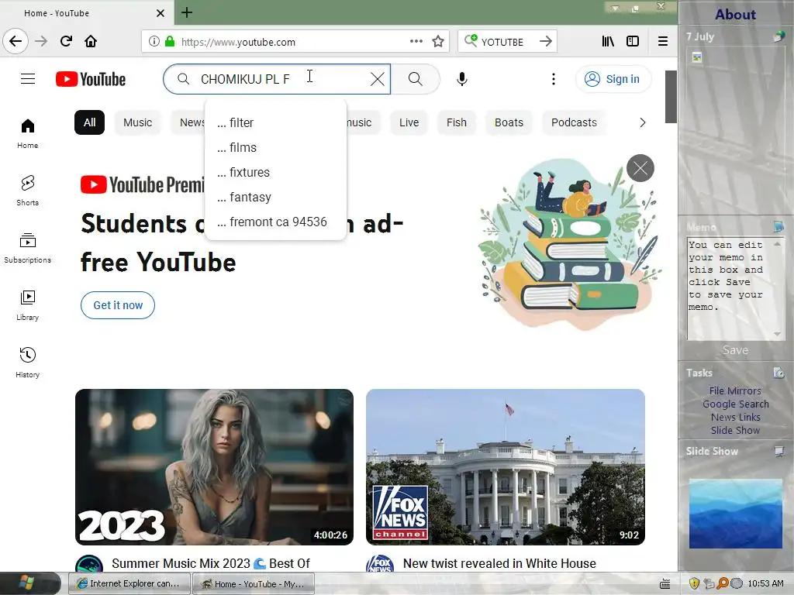Screen dimensions: 794x595
Task: Open YouTube settings three-dot menu
Action: coord(554,79)
